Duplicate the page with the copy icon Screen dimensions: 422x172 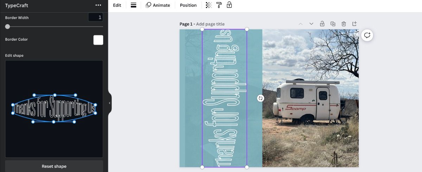point(333,24)
